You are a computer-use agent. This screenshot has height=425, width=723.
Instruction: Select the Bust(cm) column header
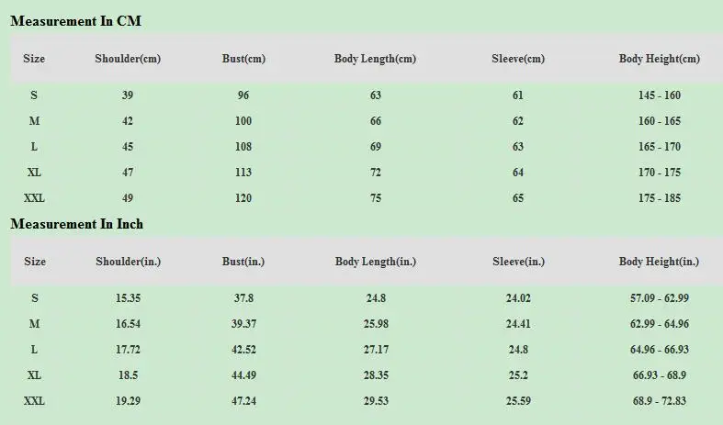243,59
